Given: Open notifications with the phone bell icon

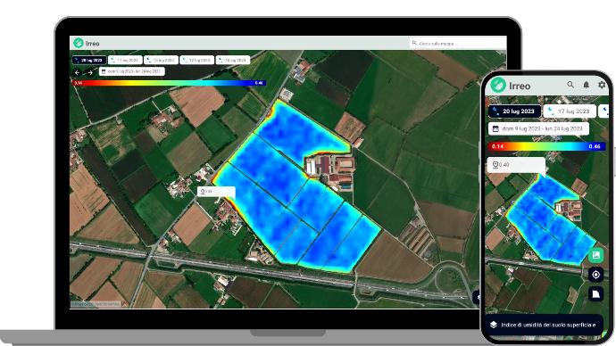Looking at the screenshot, I should tap(587, 85).
